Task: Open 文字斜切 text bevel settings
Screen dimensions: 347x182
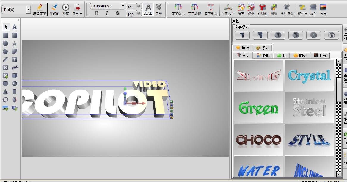Action: coord(211,9)
